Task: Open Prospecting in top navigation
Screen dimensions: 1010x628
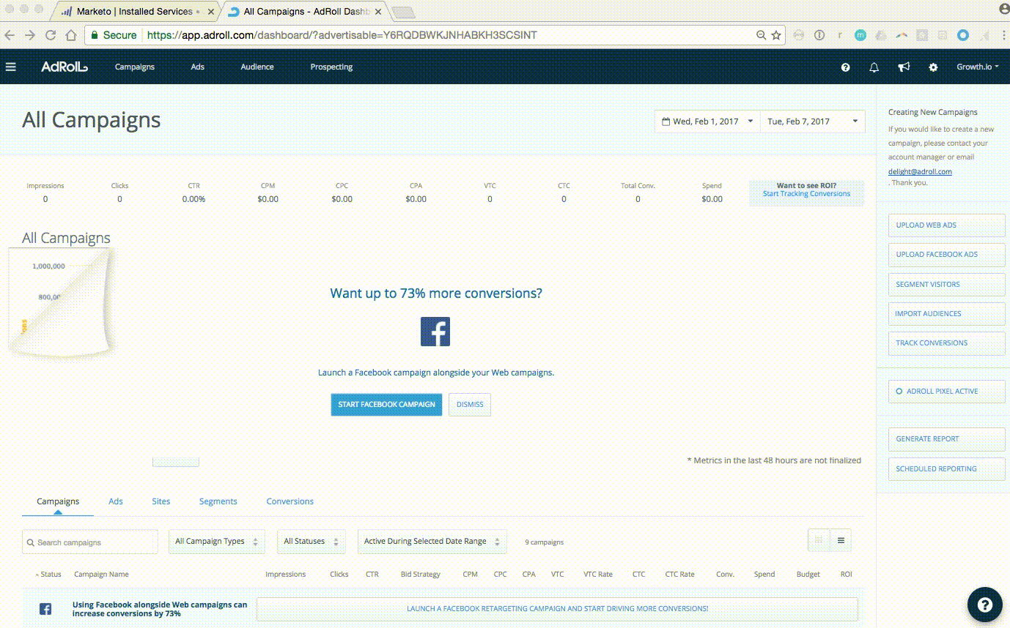Action: (x=331, y=67)
